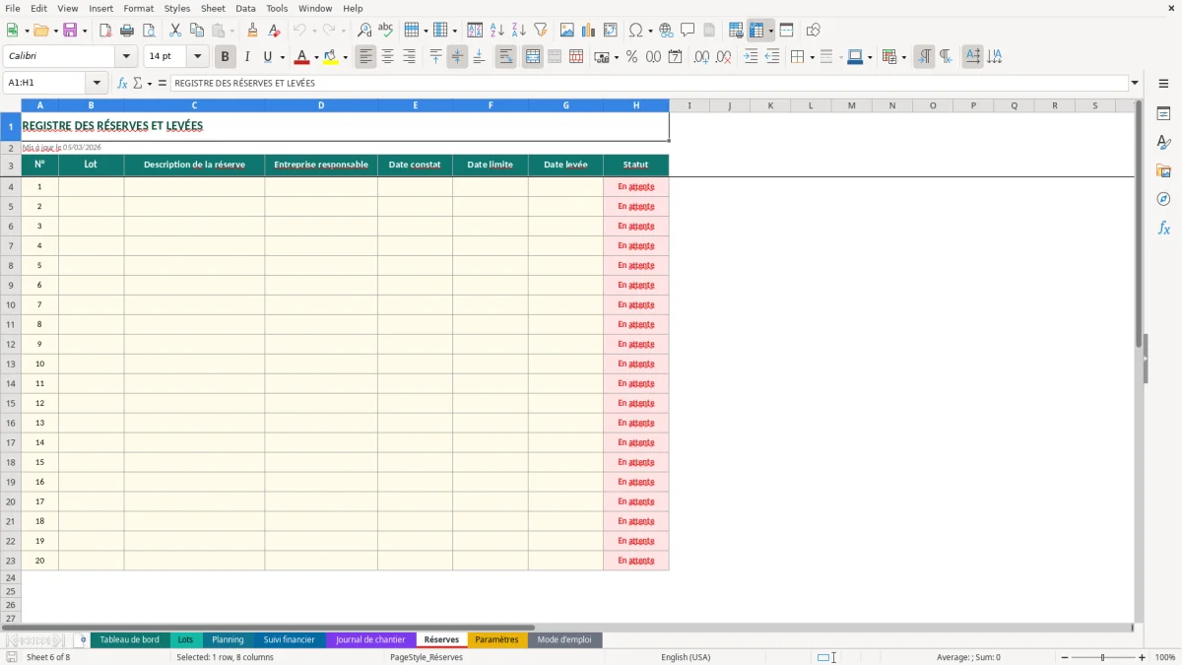Open the Borders dropdown arrow
This screenshot has width=1182, height=665.
(x=812, y=57)
